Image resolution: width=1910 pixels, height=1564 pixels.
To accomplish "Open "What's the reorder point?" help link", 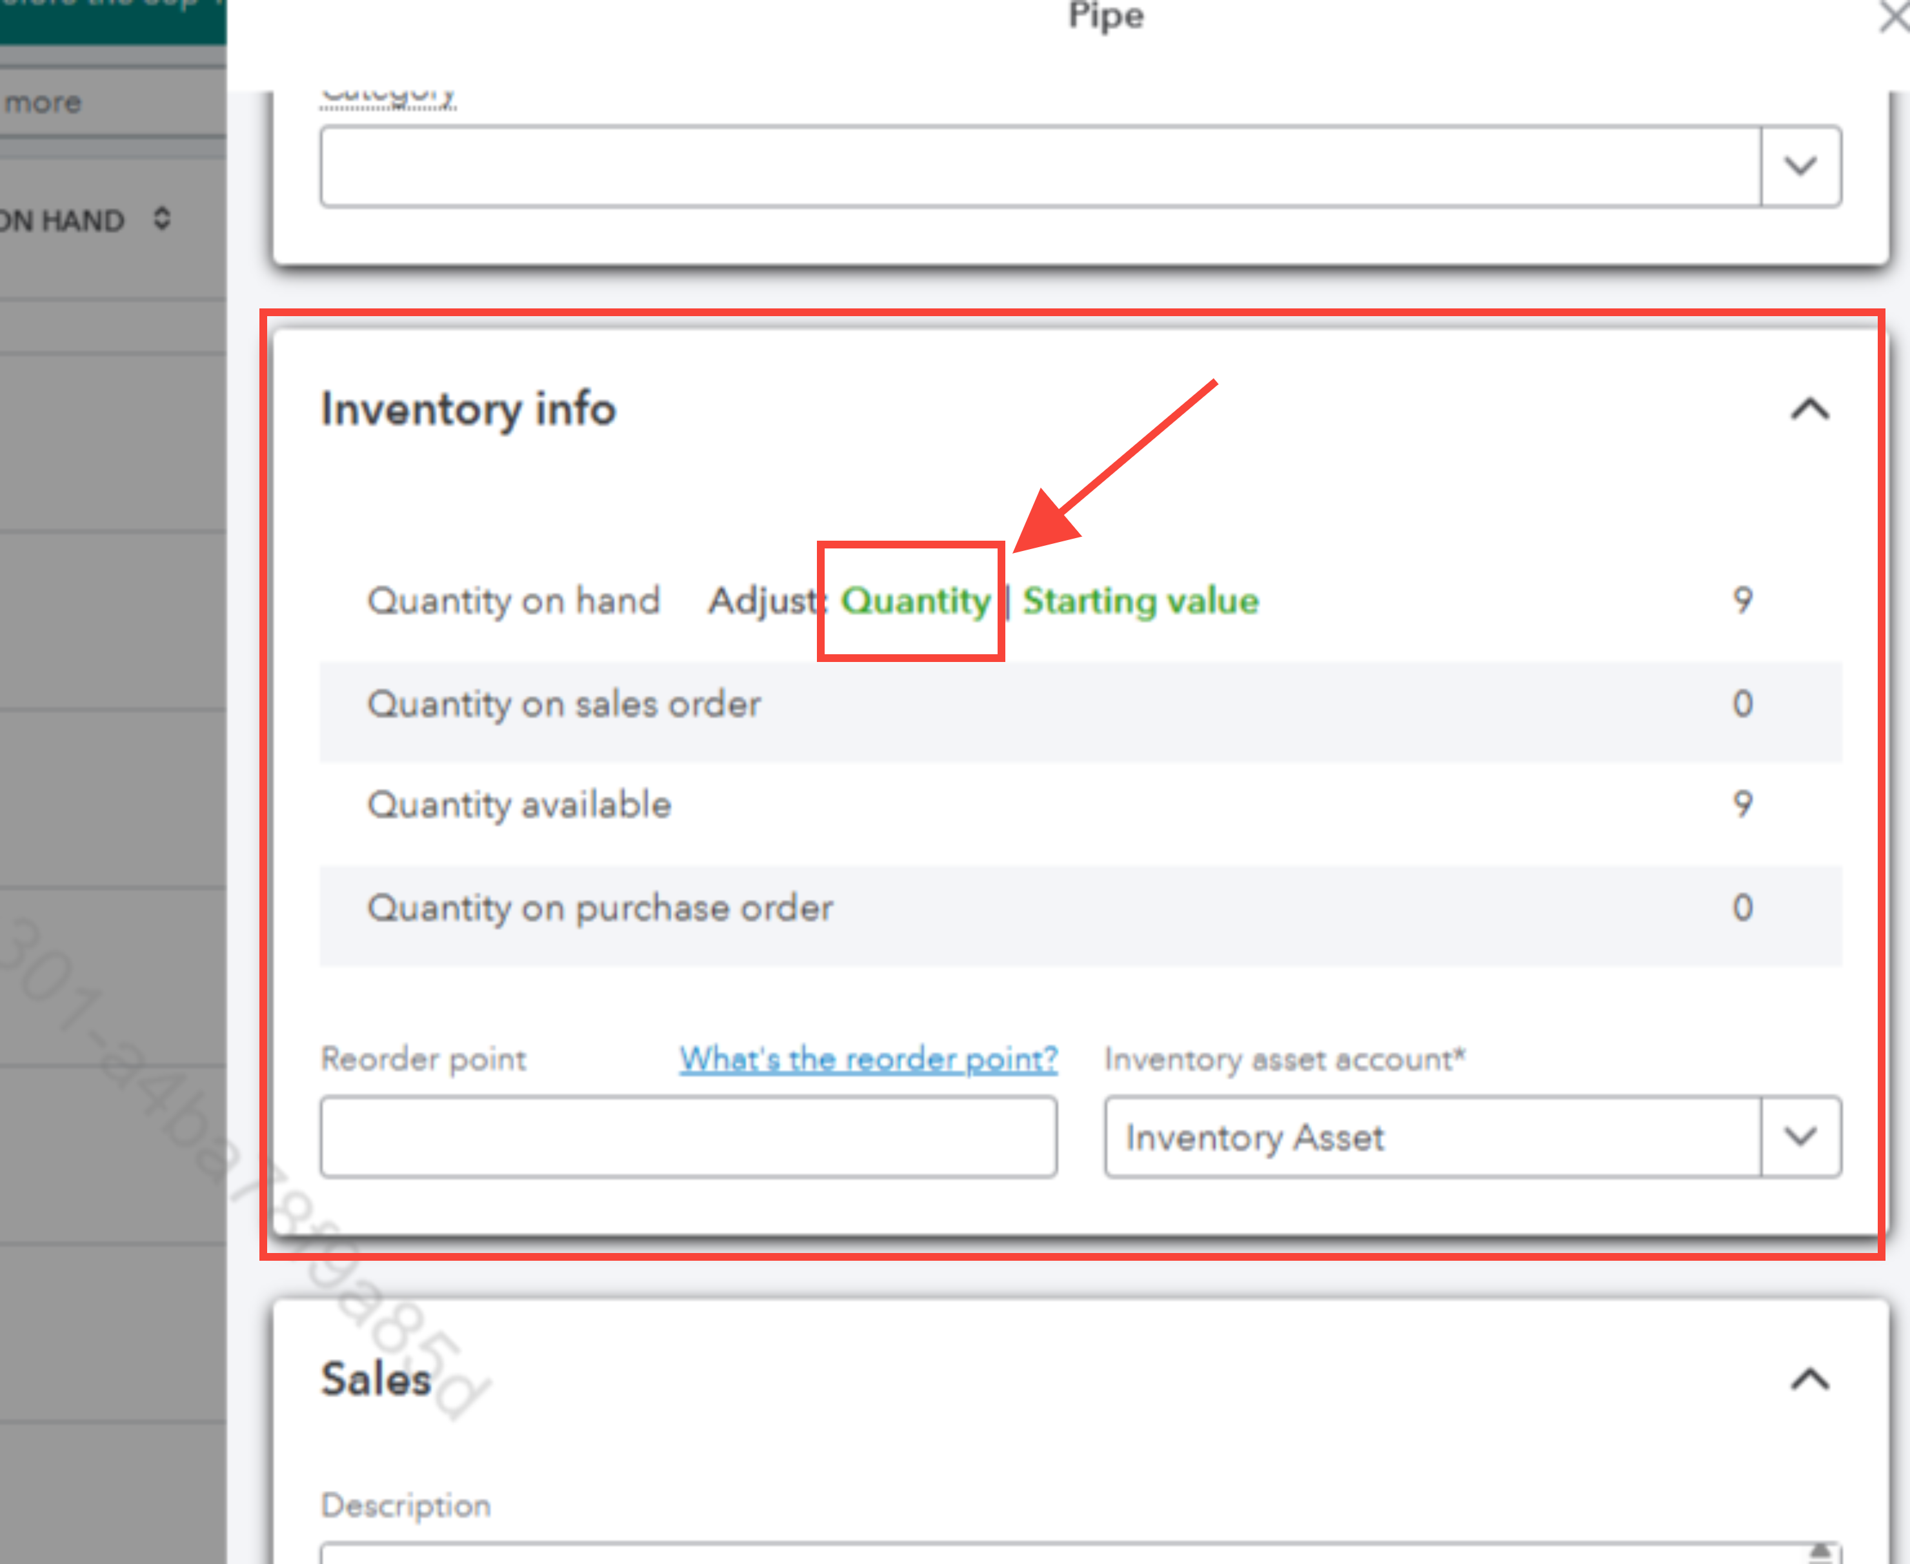I will point(868,1059).
